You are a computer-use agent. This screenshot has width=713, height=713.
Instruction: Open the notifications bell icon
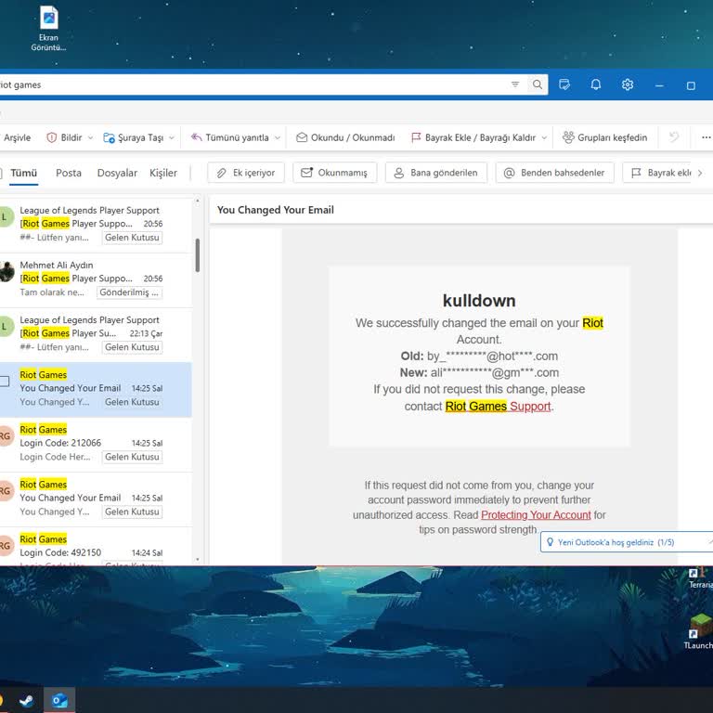[x=596, y=84]
